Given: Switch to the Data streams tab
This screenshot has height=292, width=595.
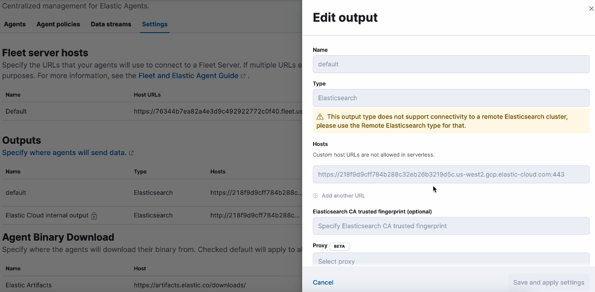Looking at the screenshot, I should coord(111,24).
